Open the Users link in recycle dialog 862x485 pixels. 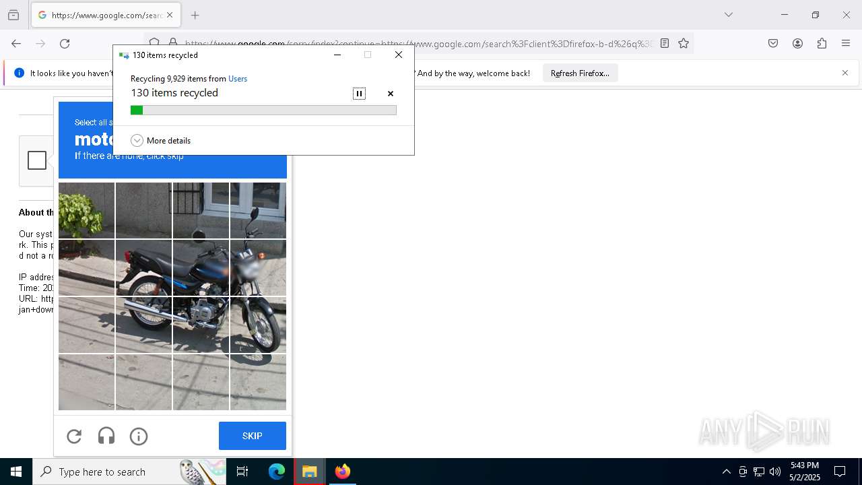click(x=238, y=79)
